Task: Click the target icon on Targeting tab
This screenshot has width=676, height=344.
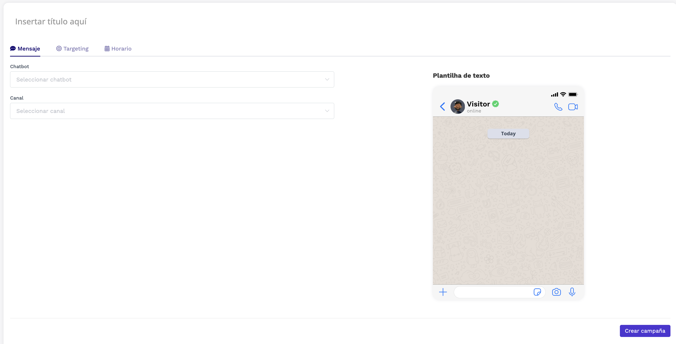Action: pyautogui.click(x=59, y=49)
